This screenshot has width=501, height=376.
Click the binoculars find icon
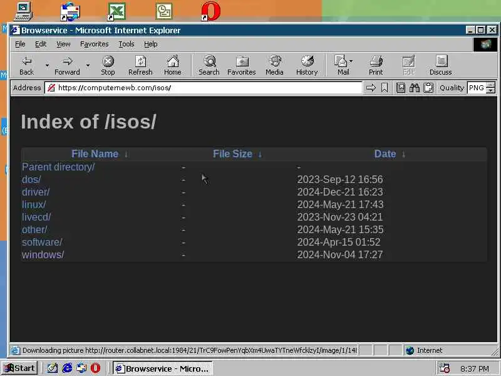[415, 88]
